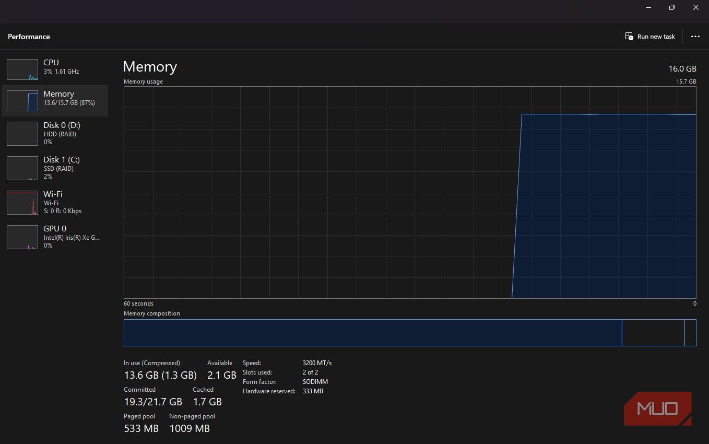Click the 3200 MT/s speed value
The image size is (709, 444).
pos(317,363)
